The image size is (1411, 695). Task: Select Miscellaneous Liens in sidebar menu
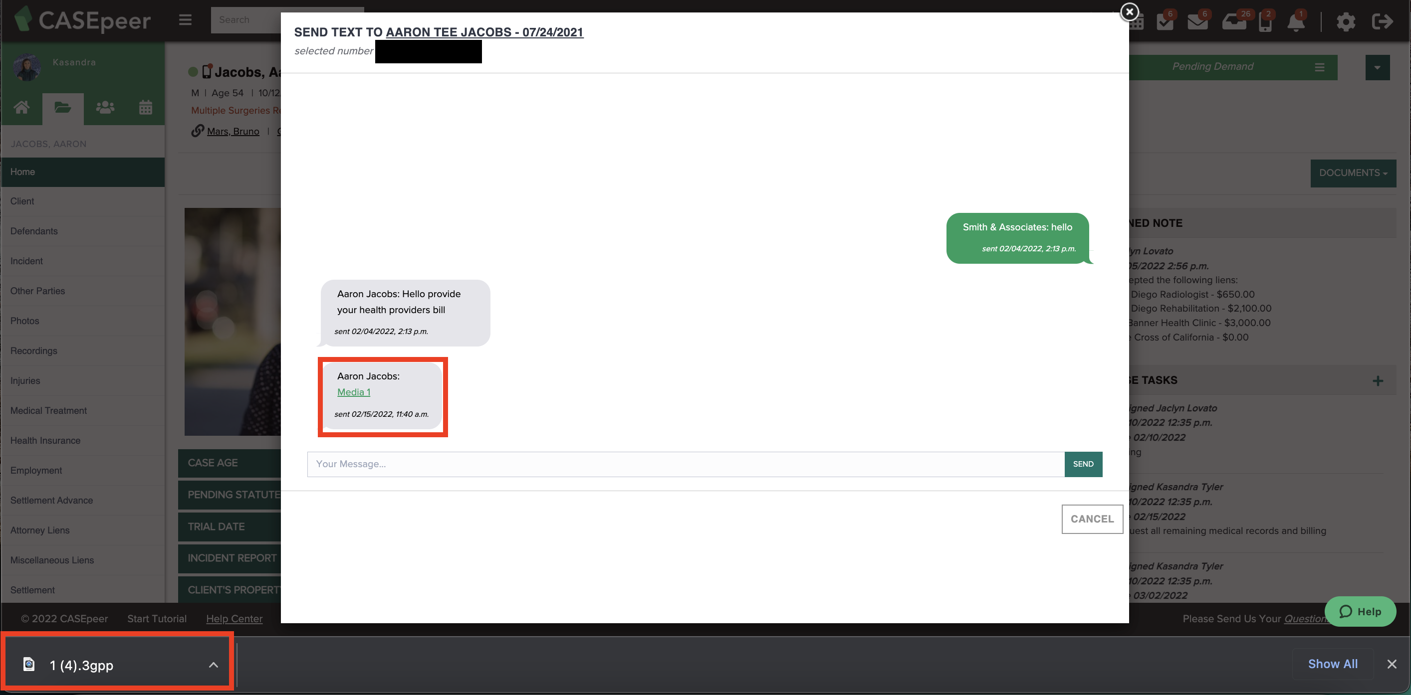(83, 560)
